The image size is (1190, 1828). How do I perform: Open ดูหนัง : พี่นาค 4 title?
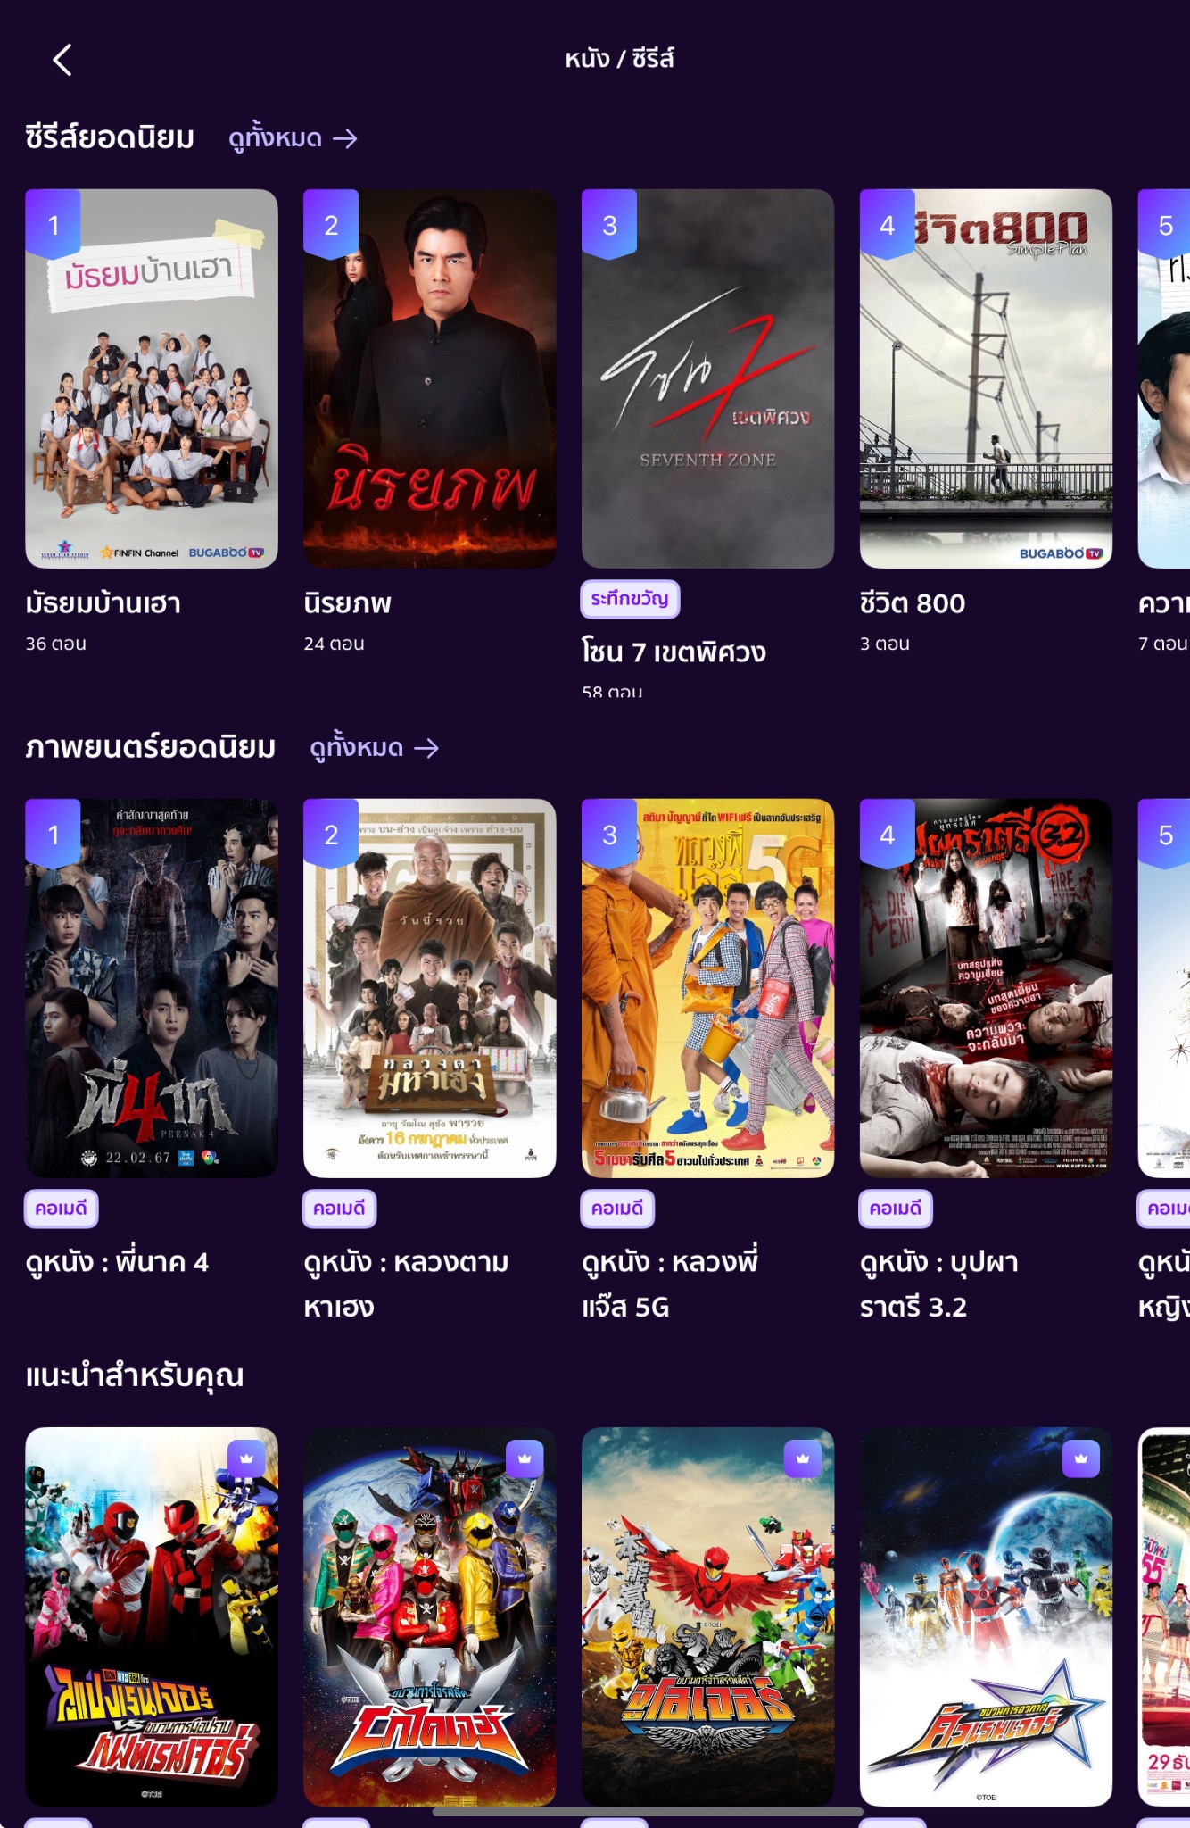pyautogui.click(x=117, y=1262)
